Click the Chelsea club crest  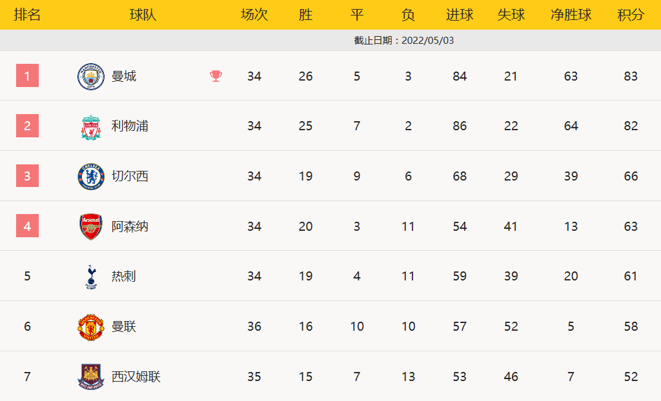pyautogui.click(x=90, y=177)
